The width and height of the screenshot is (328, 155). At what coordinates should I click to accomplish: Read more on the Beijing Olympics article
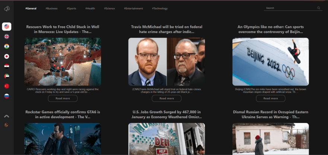coord(271,99)
